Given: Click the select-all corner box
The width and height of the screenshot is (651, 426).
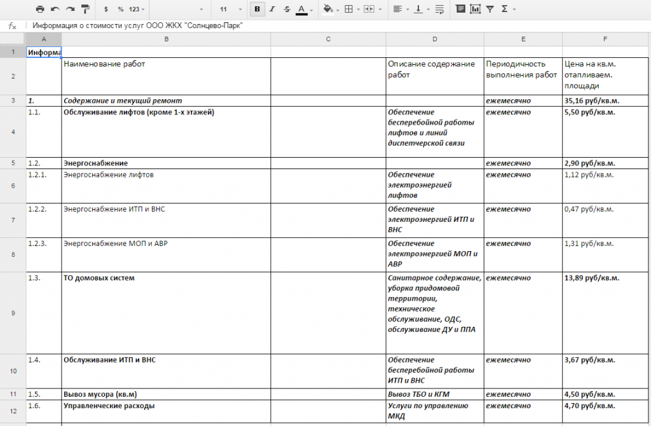Looking at the screenshot, I should tap(13, 39).
